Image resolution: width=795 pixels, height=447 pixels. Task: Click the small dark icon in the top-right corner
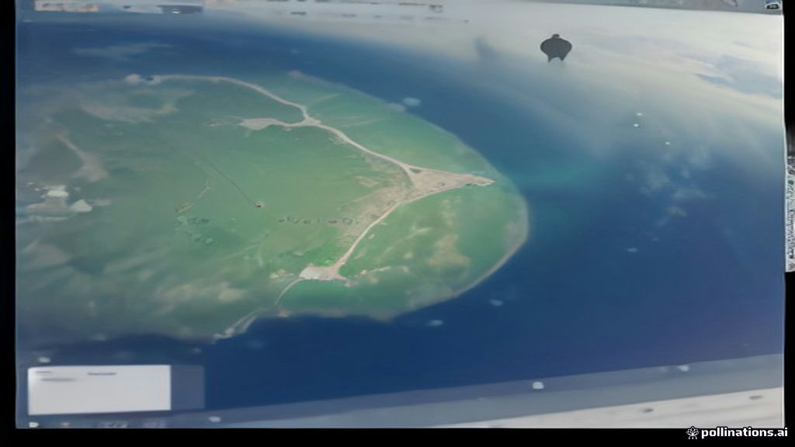[772, 5]
